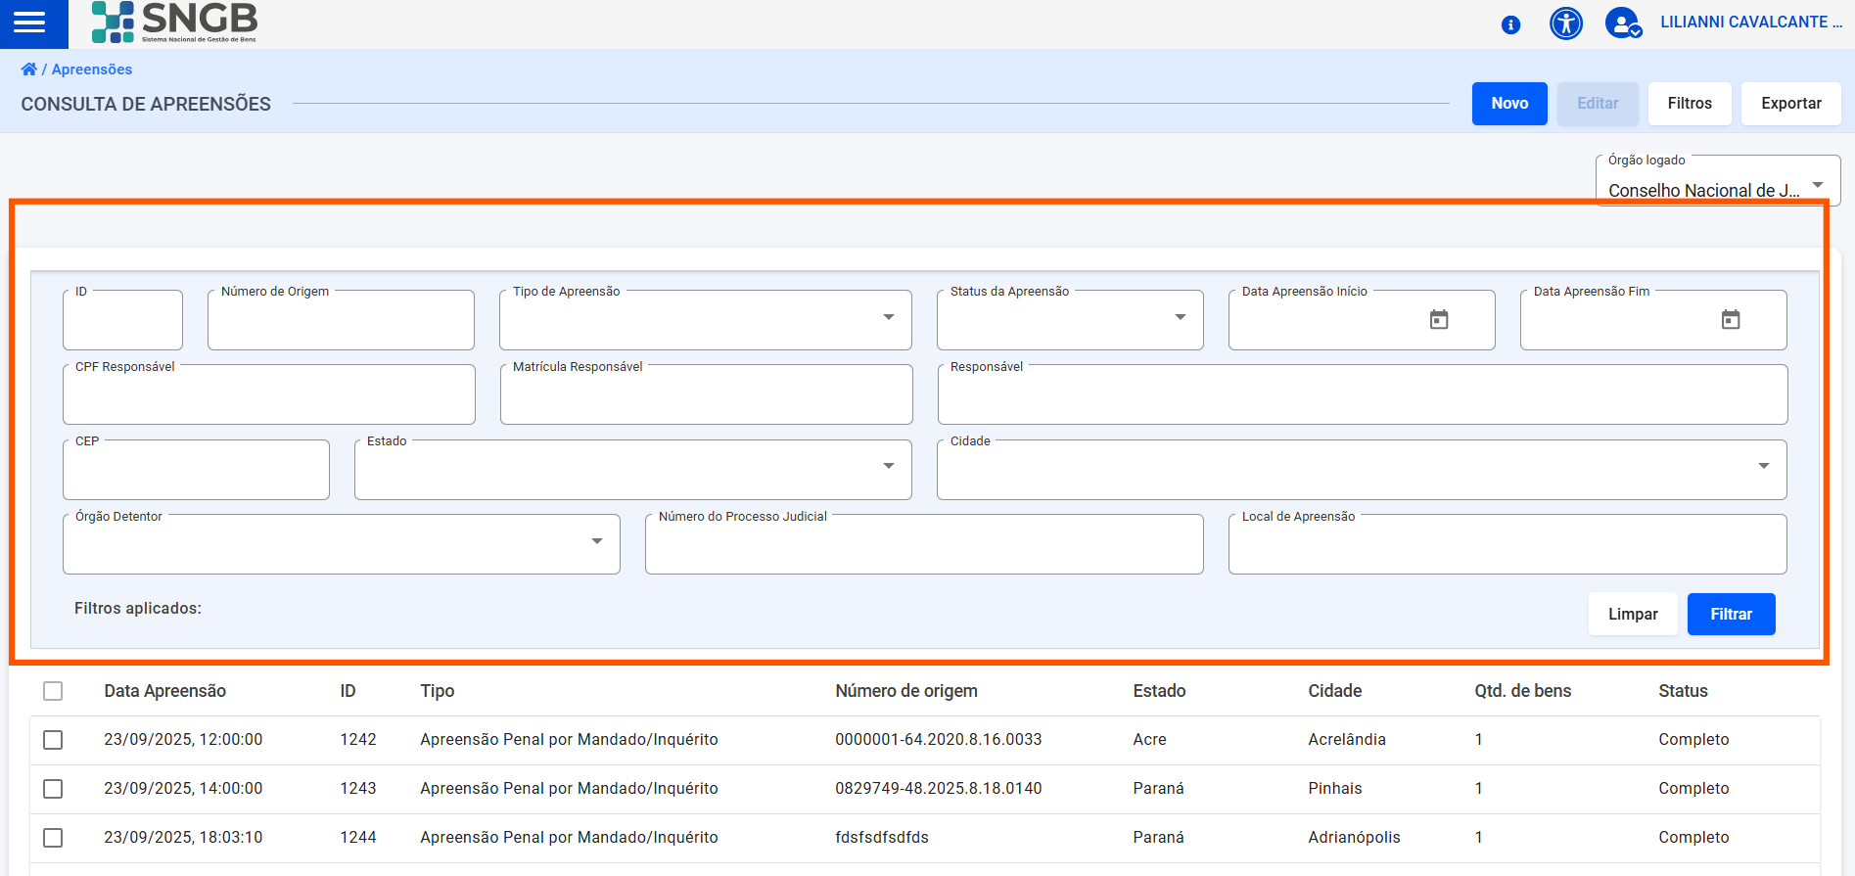
Task: Click the Apreensões breadcrumb link
Action: click(x=92, y=69)
